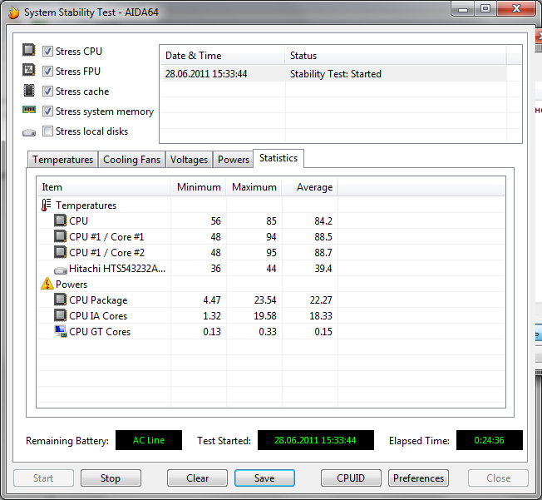Screen dimensions: 542x500
Task: Enable the Stress local disks checkbox
Action: pos(47,131)
